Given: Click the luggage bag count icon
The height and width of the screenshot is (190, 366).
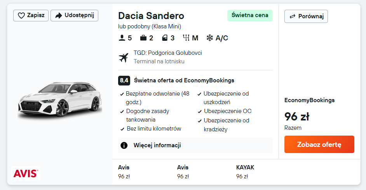Looking at the screenshot, I should [x=143, y=38].
